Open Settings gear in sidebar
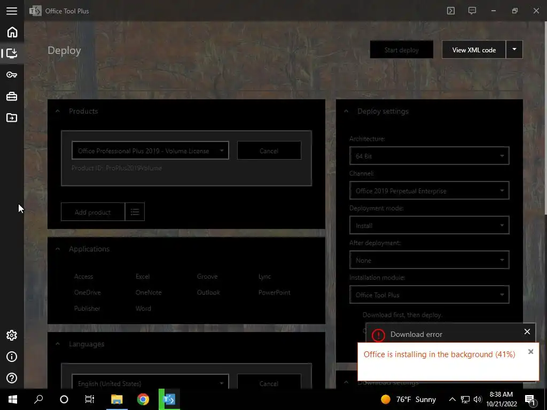 coord(12,335)
